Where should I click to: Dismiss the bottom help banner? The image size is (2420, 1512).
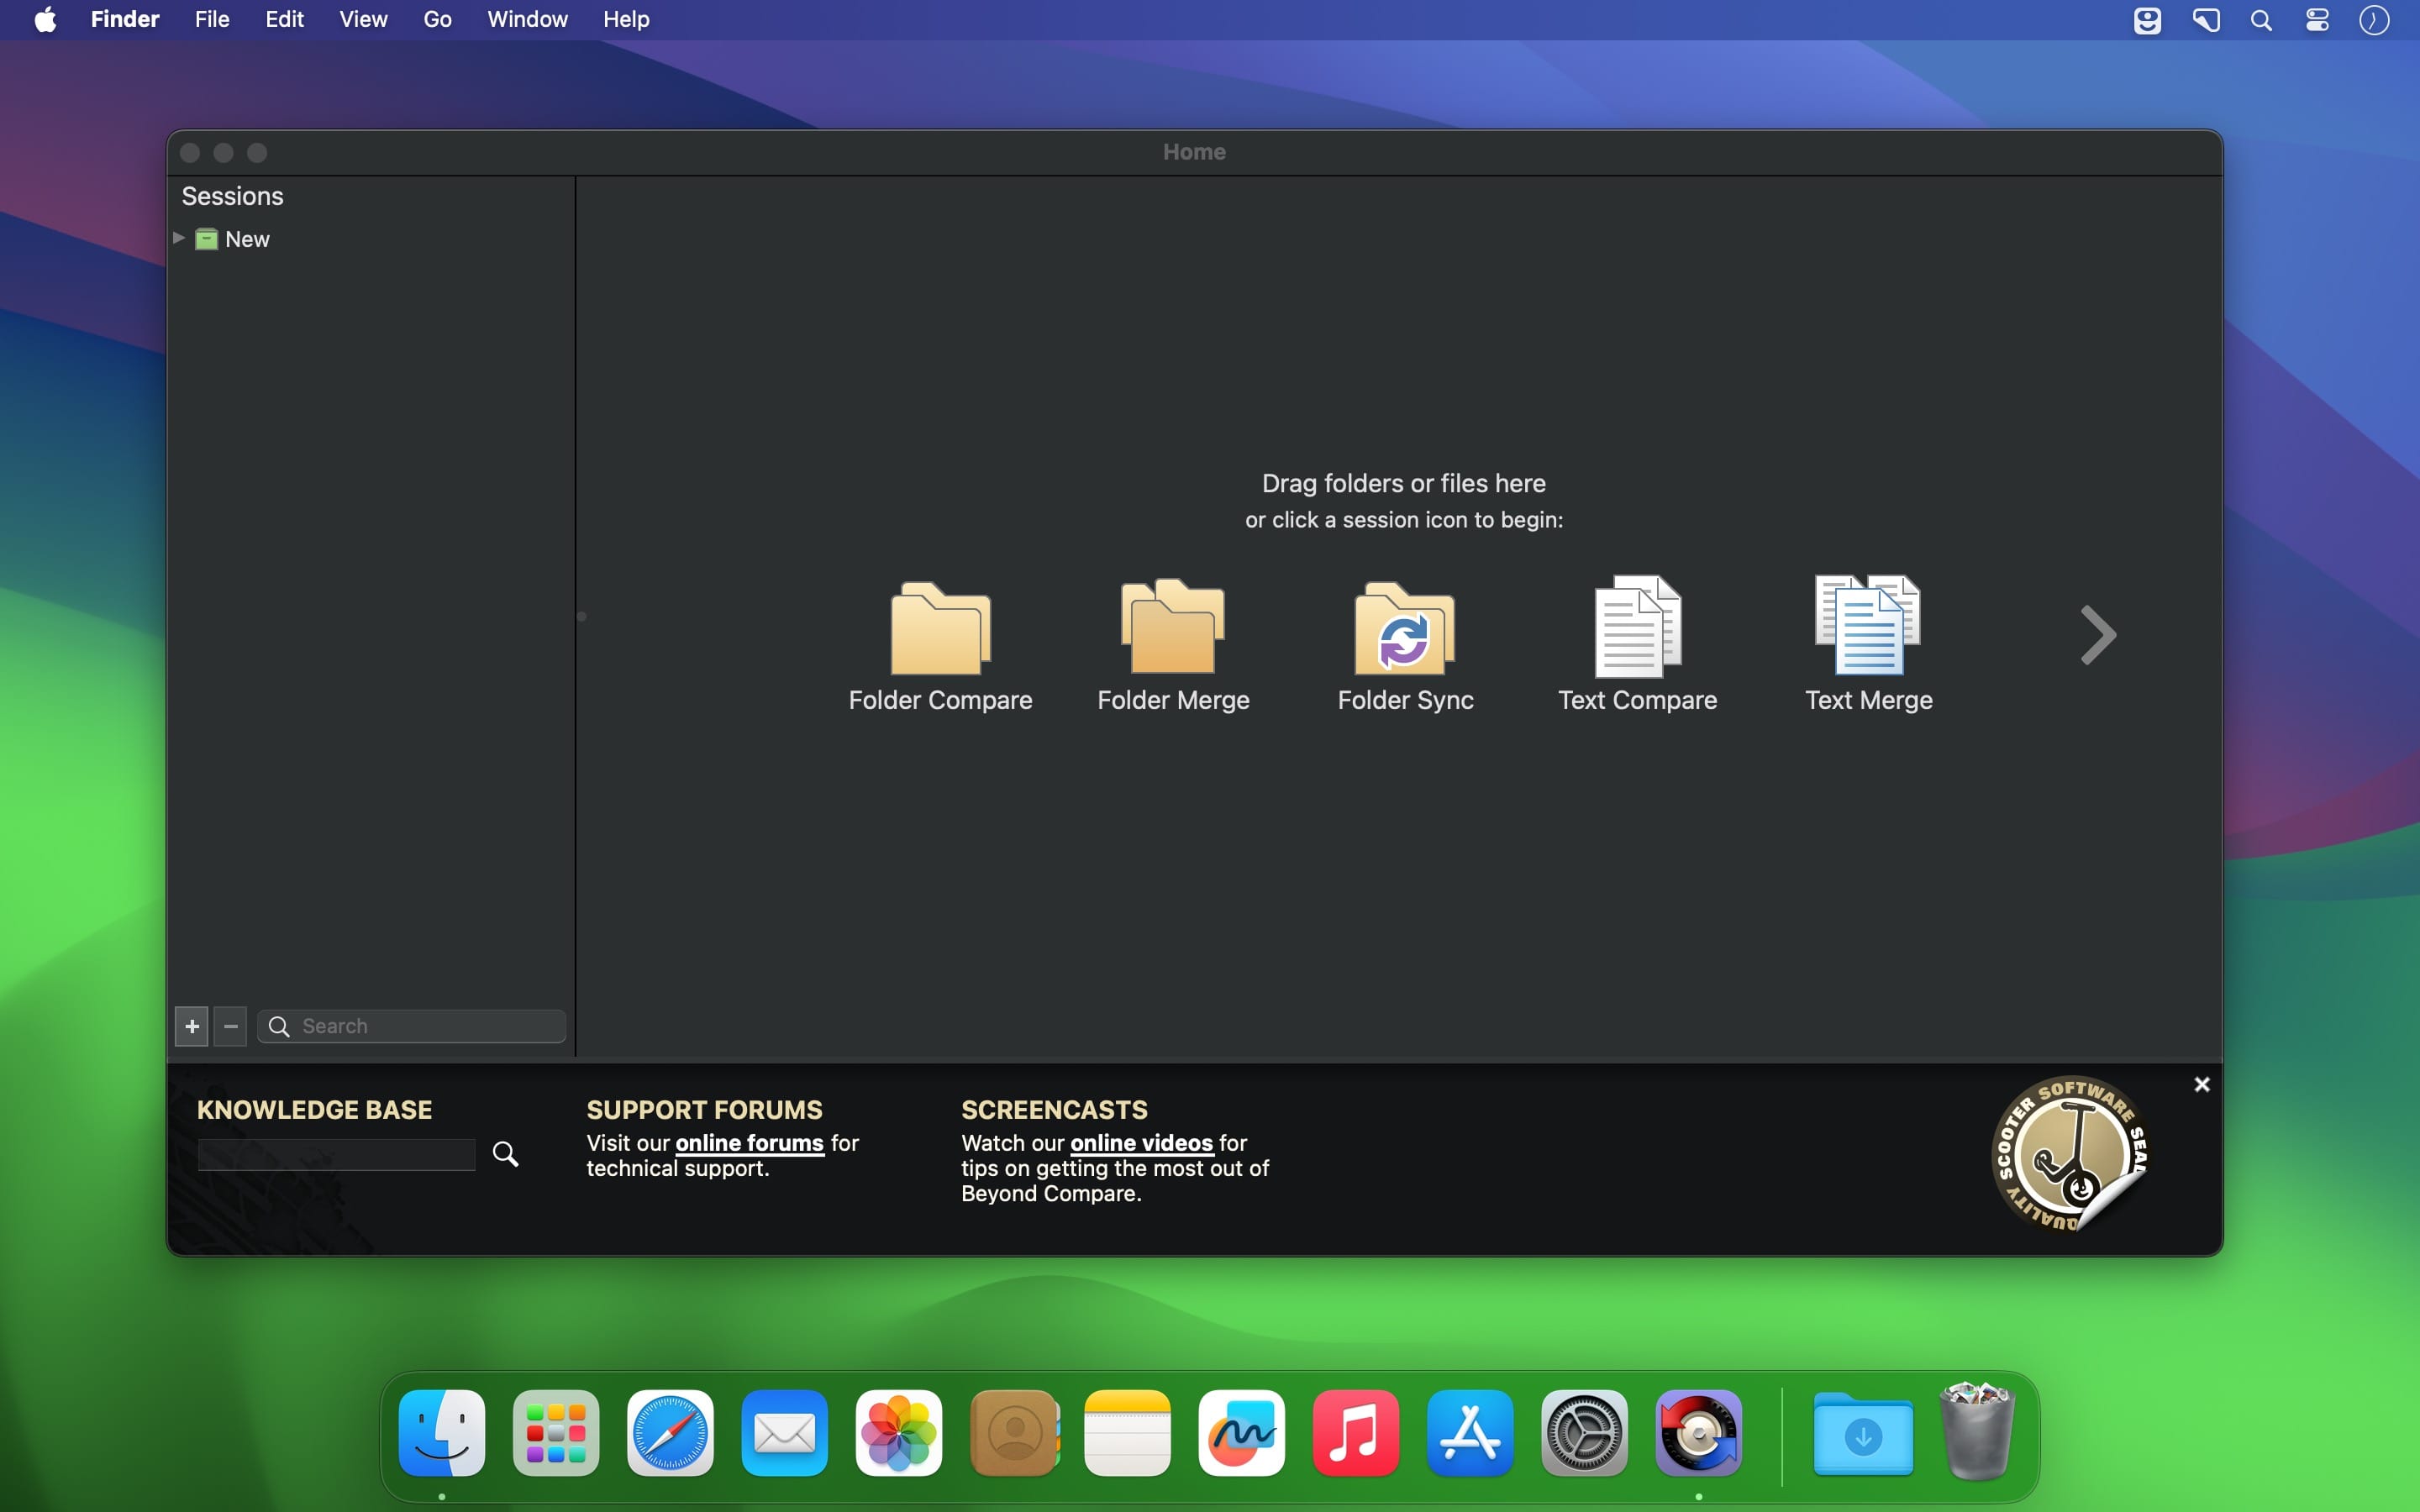pyautogui.click(x=2202, y=1085)
